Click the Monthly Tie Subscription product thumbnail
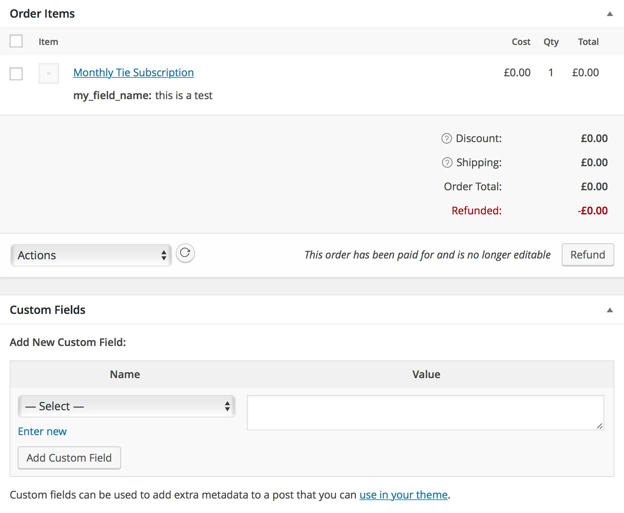Image resolution: width=624 pixels, height=513 pixels. pos(49,73)
